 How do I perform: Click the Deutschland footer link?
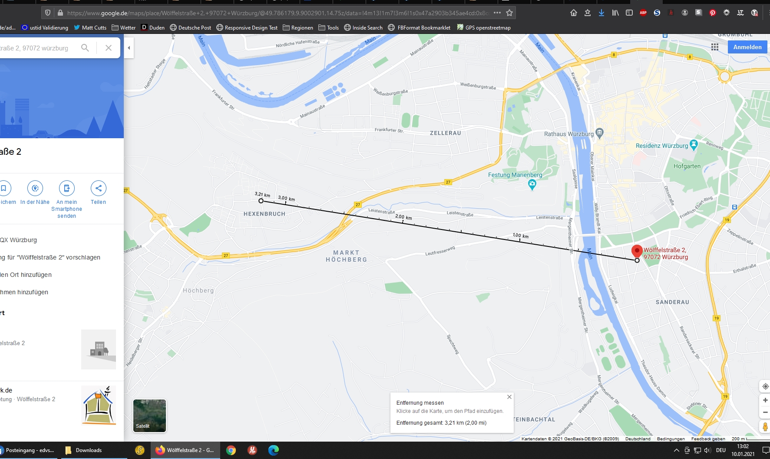point(638,439)
